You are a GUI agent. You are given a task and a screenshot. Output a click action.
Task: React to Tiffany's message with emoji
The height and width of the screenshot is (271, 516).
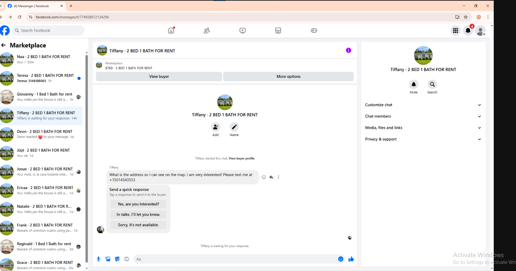point(264,177)
